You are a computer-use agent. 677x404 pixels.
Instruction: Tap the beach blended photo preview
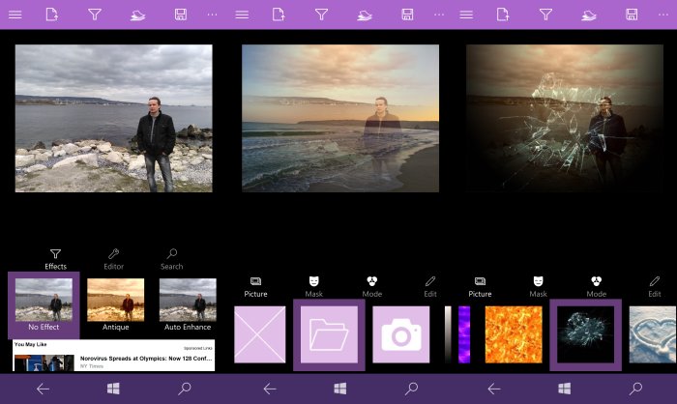coord(340,118)
